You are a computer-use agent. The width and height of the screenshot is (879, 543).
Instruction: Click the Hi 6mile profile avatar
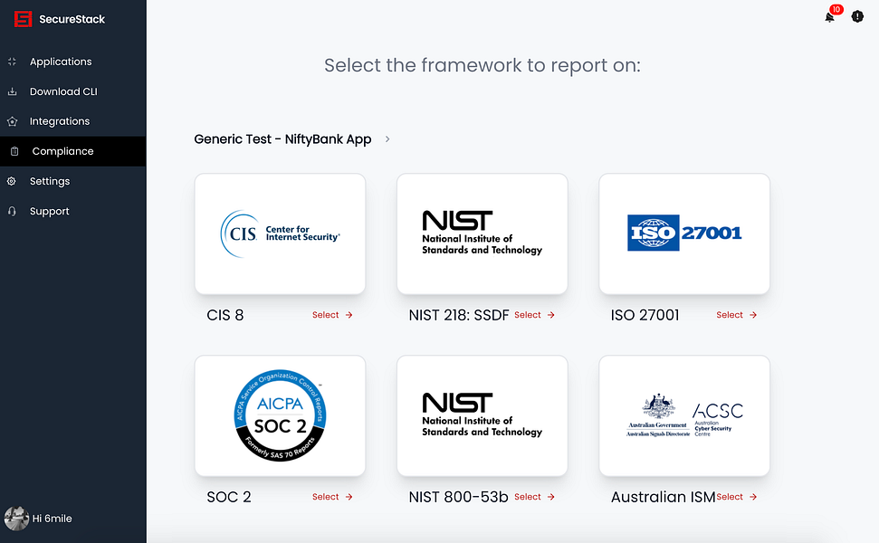18,518
